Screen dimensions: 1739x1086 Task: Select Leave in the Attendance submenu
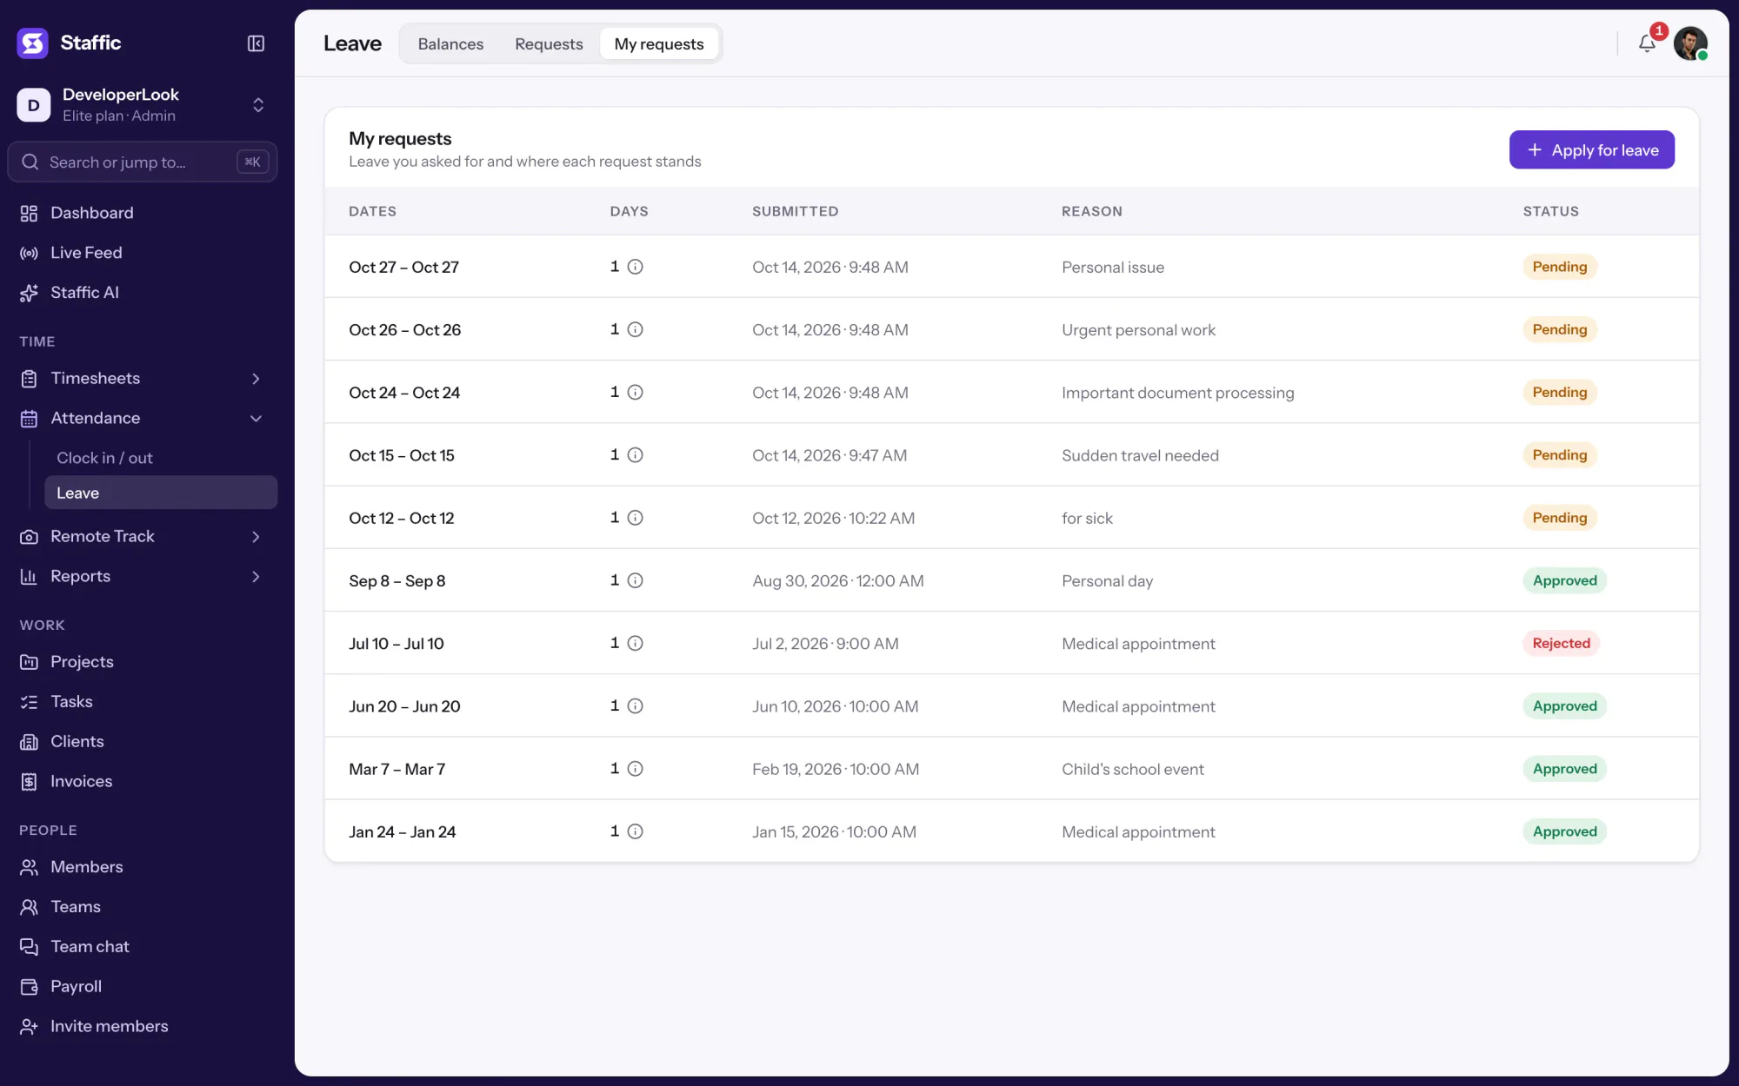pos(161,493)
